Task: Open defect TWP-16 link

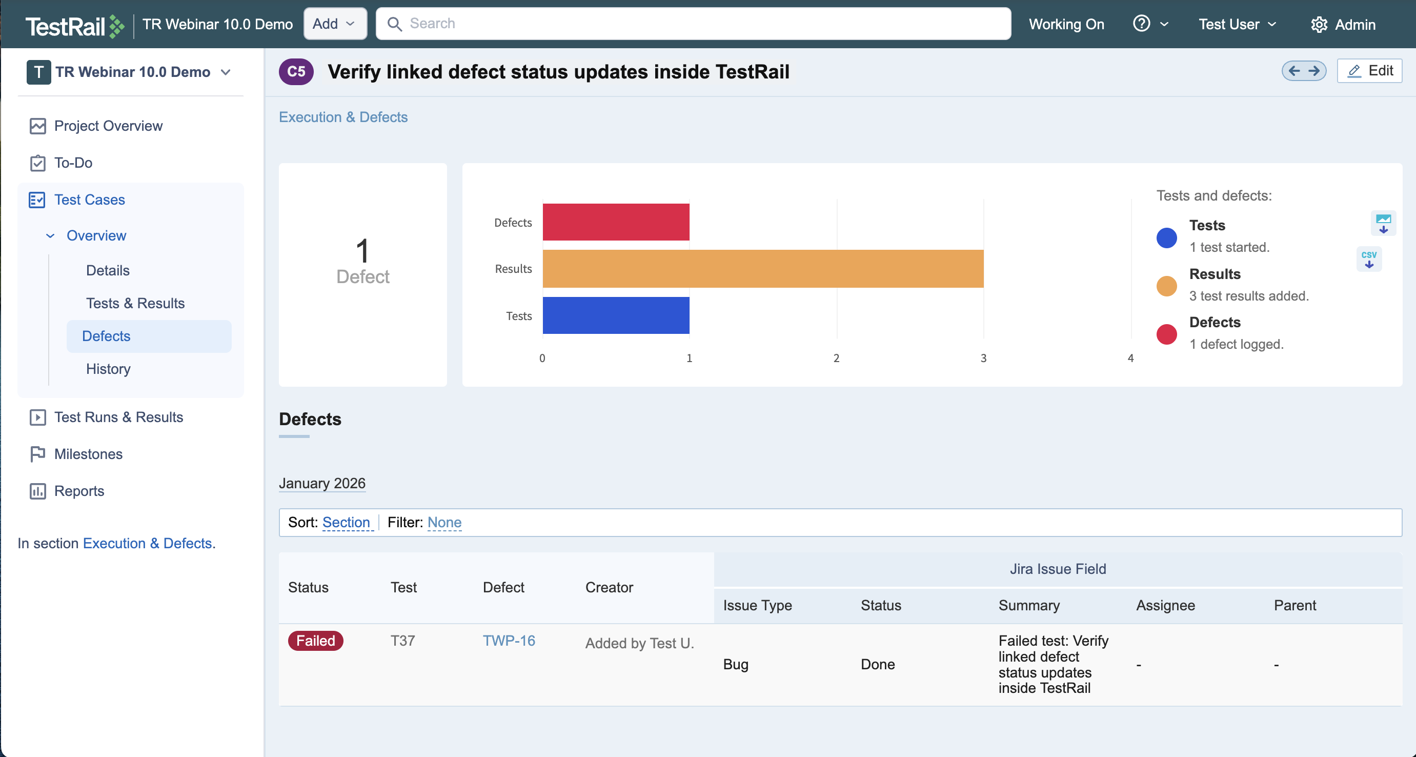Action: coord(509,641)
